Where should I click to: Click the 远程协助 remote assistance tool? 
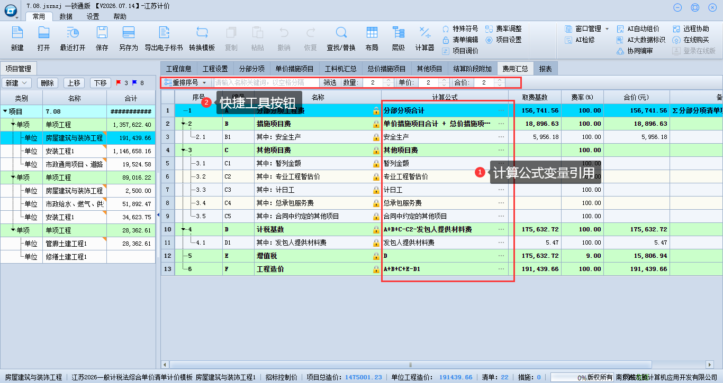[691, 29]
